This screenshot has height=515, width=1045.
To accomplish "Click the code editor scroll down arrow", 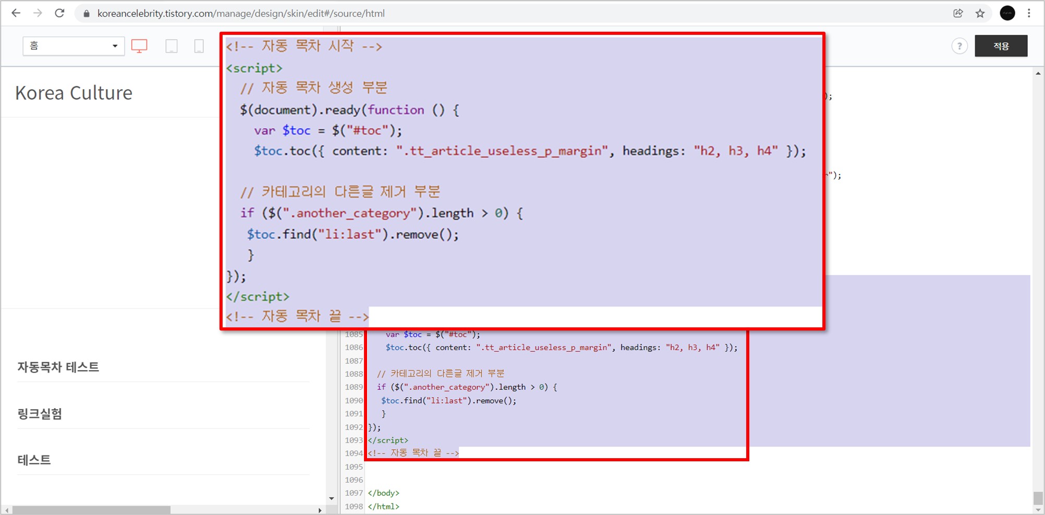I will tap(1038, 509).
